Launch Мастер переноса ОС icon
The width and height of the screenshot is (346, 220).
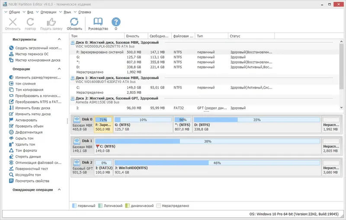[x=11, y=54]
